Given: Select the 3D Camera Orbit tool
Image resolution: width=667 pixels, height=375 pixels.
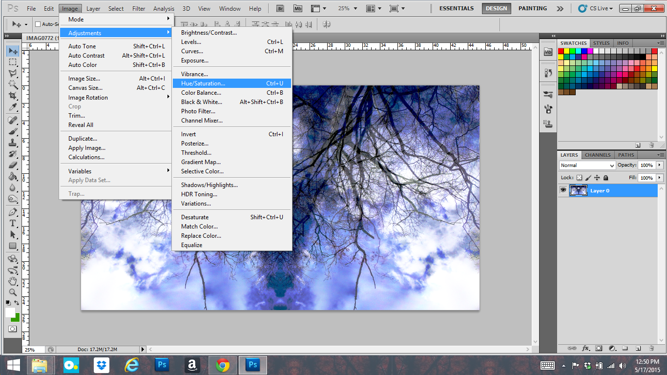Looking at the screenshot, I should [x=13, y=270].
